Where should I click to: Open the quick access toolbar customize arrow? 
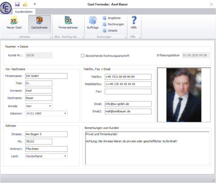pyautogui.click(x=35, y=4)
